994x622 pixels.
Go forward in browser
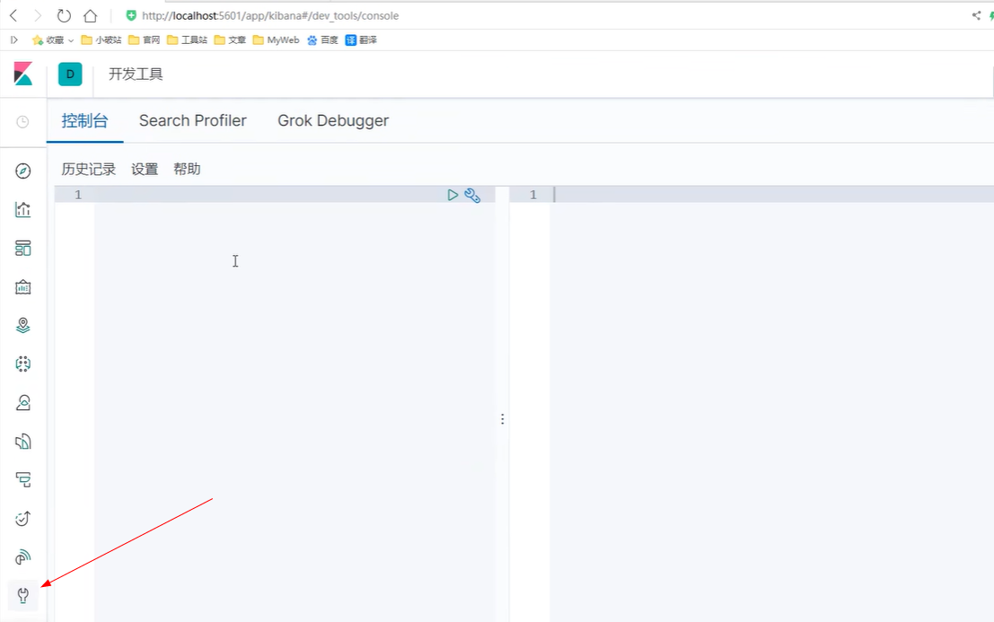tap(38, 15)
